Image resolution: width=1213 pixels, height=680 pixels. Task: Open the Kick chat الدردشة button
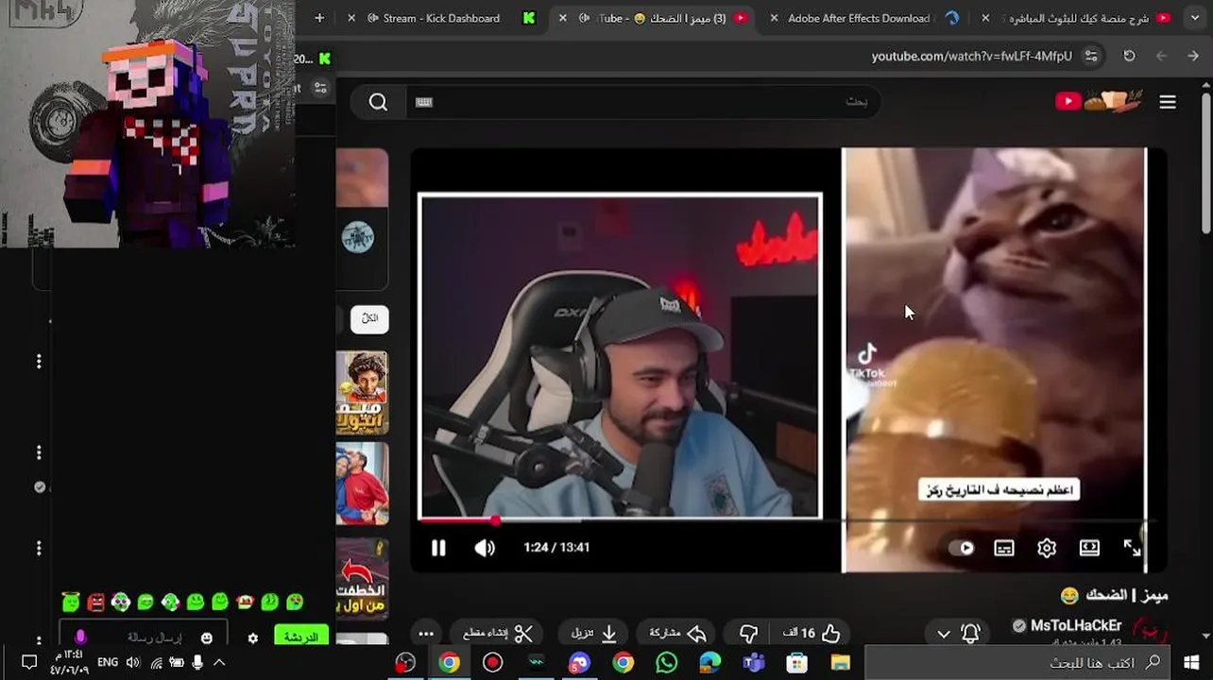coord(300,637)
